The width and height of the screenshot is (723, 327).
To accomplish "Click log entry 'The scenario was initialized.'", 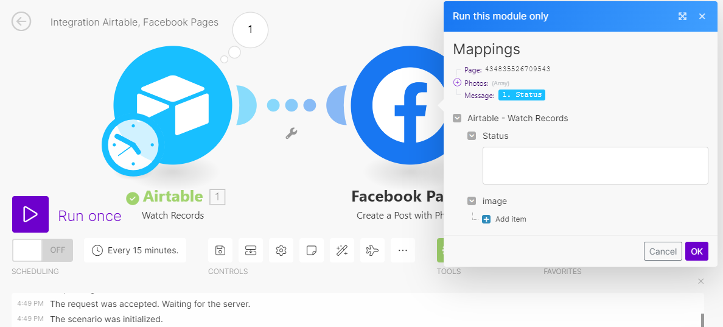I will [x=107, y=319].
